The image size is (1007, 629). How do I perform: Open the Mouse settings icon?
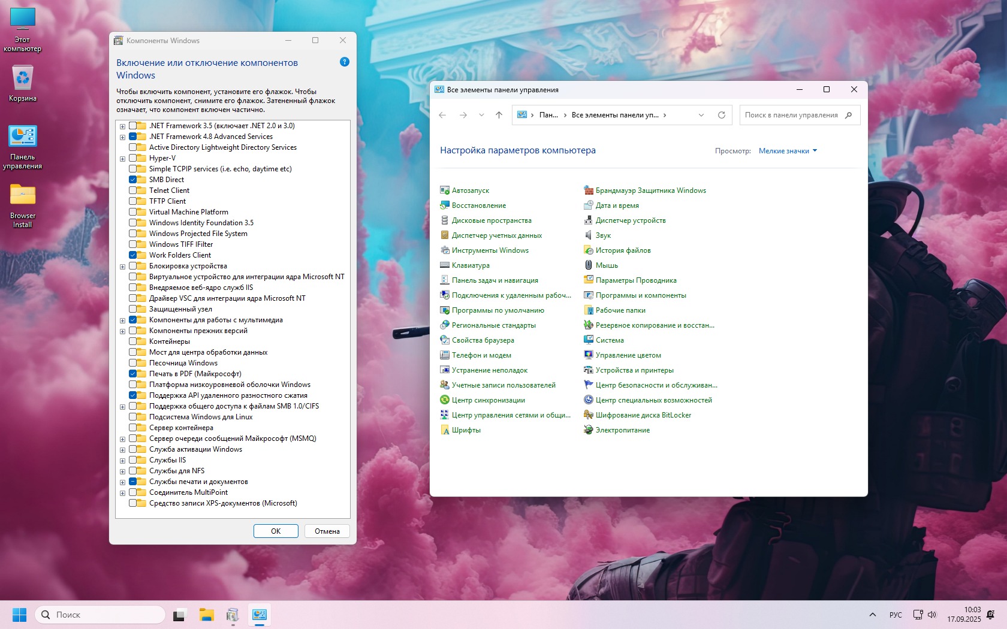(x=589, y=265)
